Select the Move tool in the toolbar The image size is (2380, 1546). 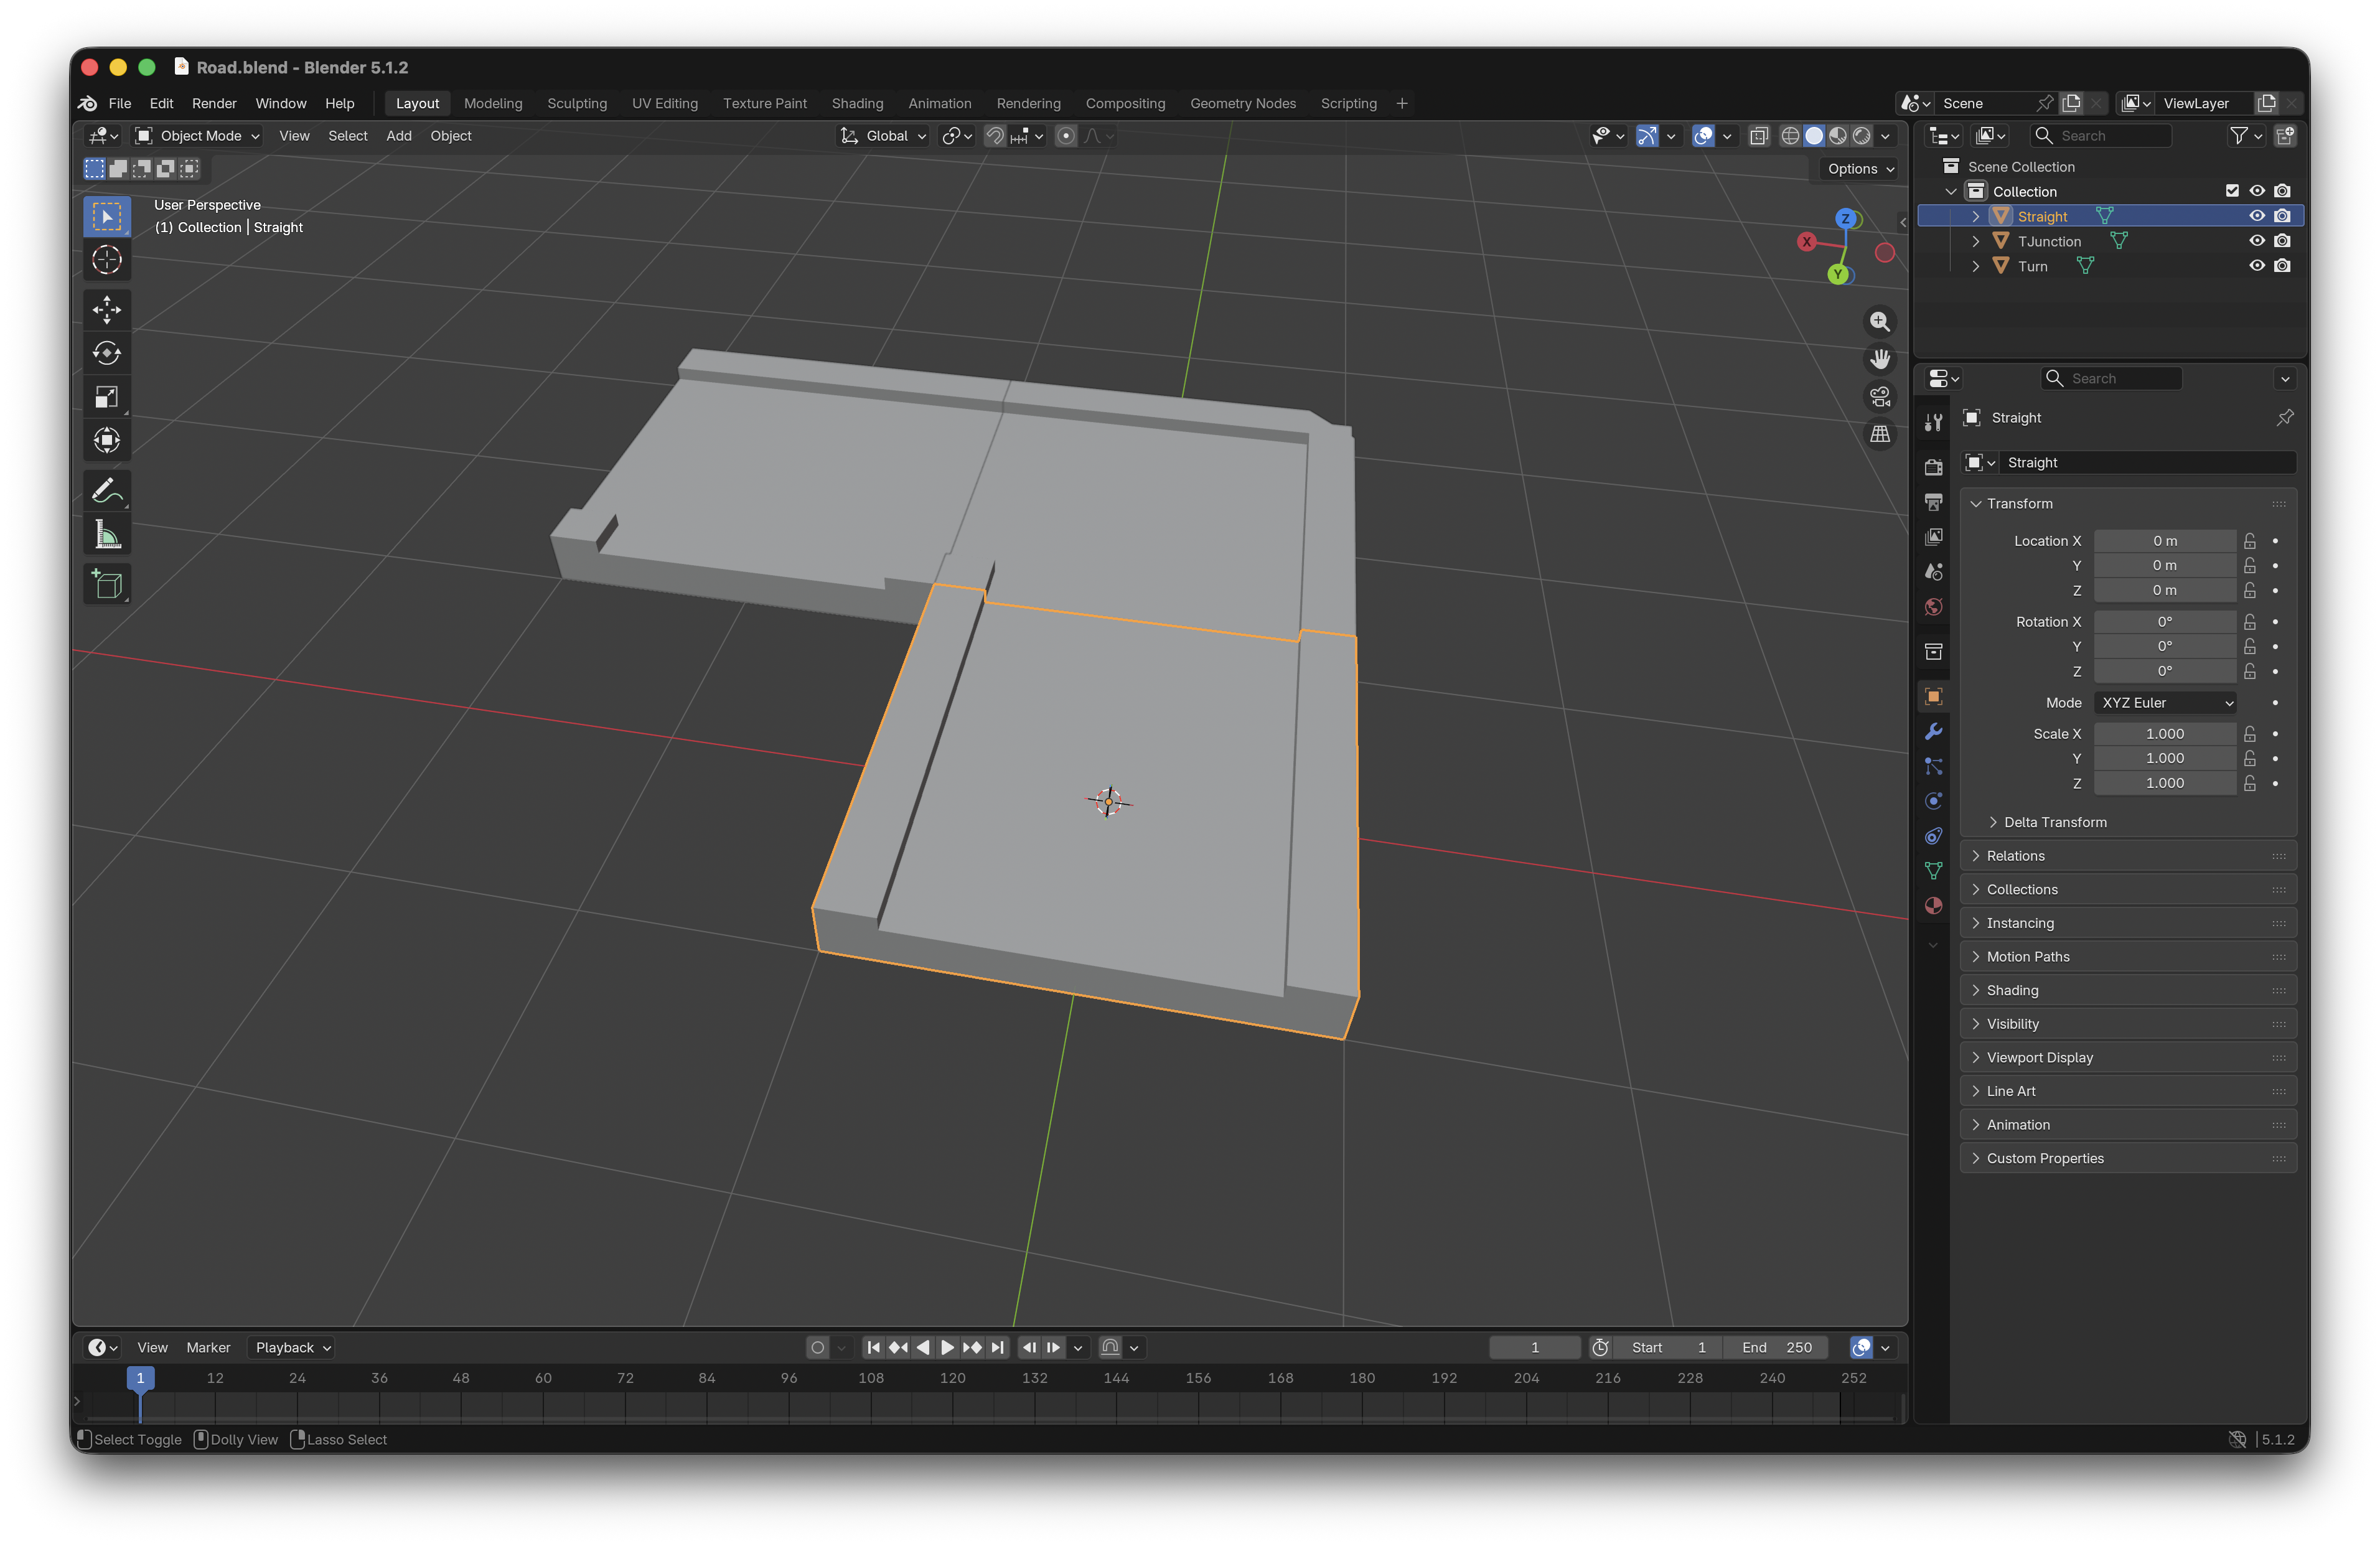[107, 309]
